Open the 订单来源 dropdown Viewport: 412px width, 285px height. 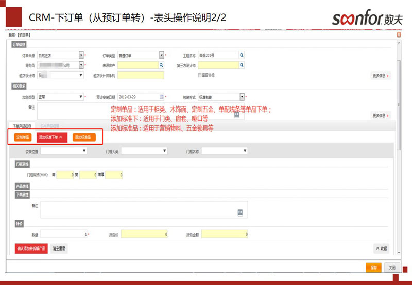81,55
